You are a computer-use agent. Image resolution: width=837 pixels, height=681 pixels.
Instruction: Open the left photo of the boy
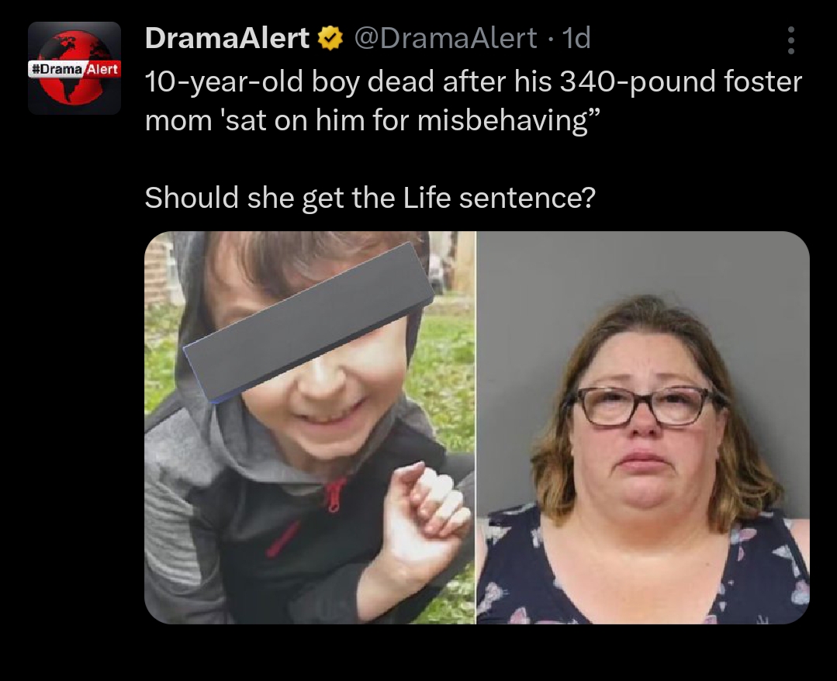click(x=310, y=427)
